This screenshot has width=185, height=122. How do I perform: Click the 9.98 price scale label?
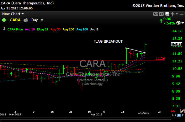176,76
